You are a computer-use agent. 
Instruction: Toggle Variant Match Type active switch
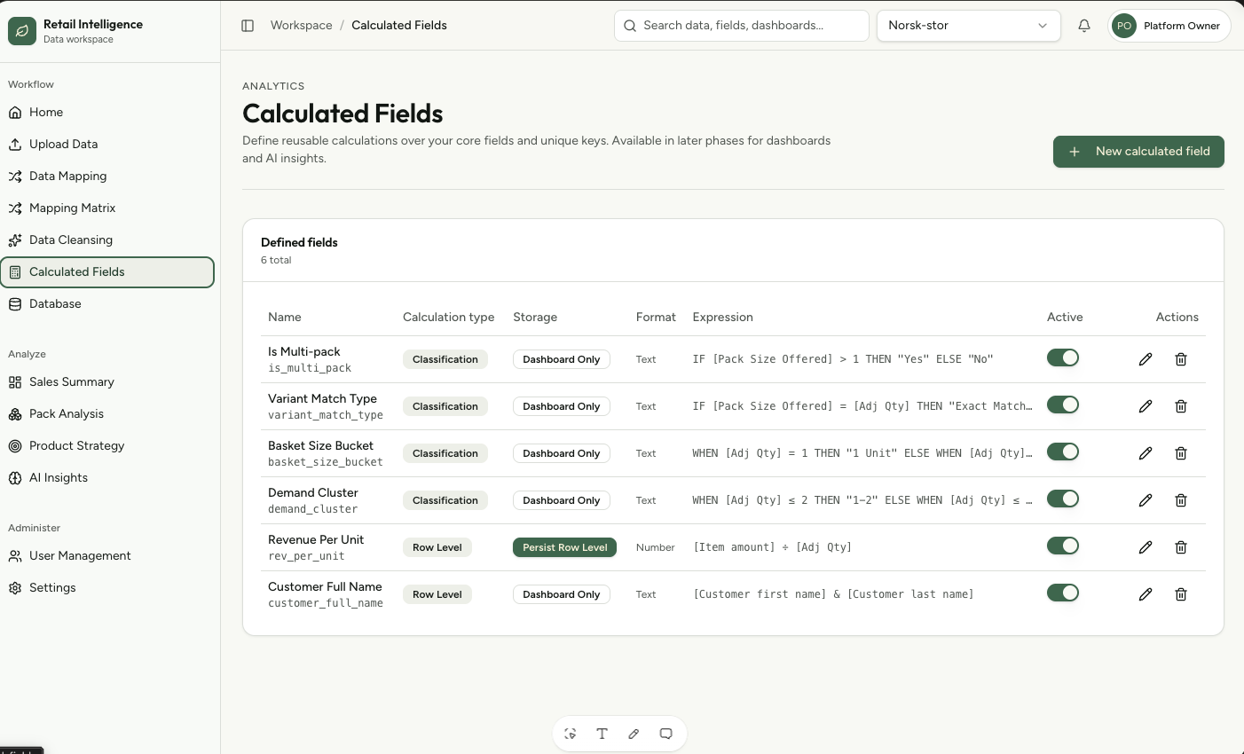[x=1063, y=404]
